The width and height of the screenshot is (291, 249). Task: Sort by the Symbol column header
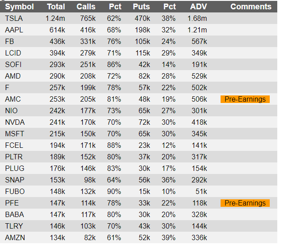19,7
